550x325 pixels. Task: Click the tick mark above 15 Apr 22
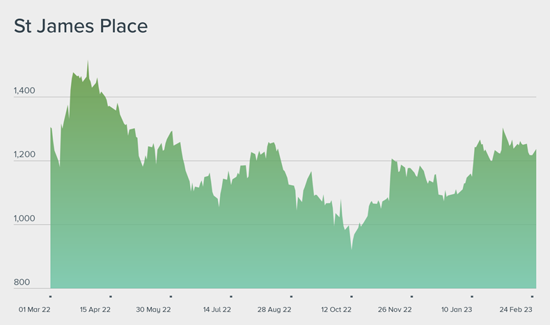111,296
